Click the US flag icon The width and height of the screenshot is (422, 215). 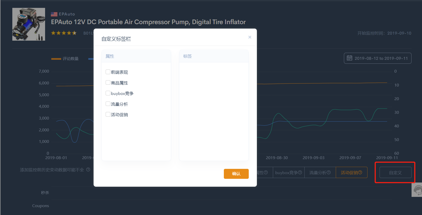[x=54, y=14]
